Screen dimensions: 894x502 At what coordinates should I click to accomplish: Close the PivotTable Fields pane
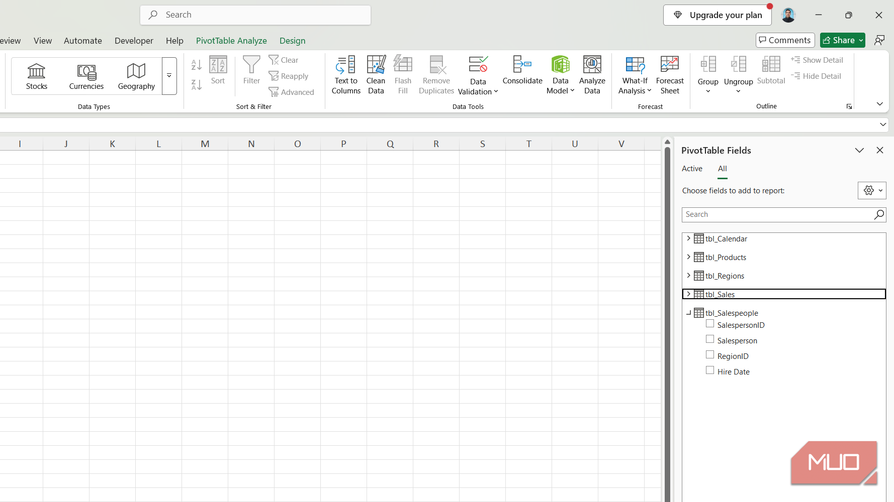(880, 150)
